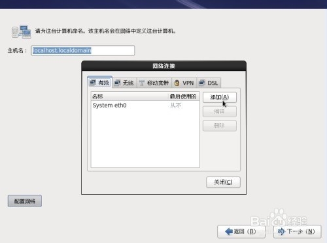This screenshot has height=243, width=327.
Task: Close dialog with 关闭(C) button
Action: (223, 182)
